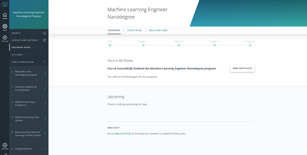The image size is (307, 155).
Task: Click the Project 1 progress checkmark
Action: pos(143,45)
